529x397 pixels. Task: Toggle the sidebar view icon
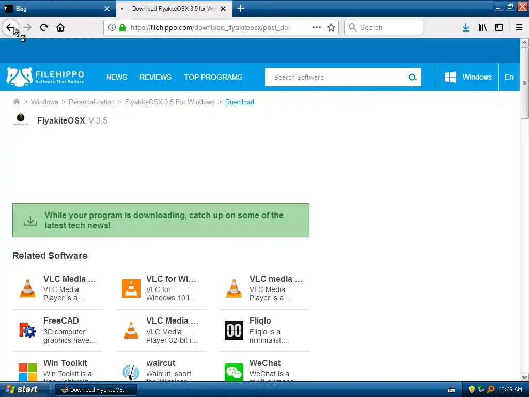click(x=499, y=28)
